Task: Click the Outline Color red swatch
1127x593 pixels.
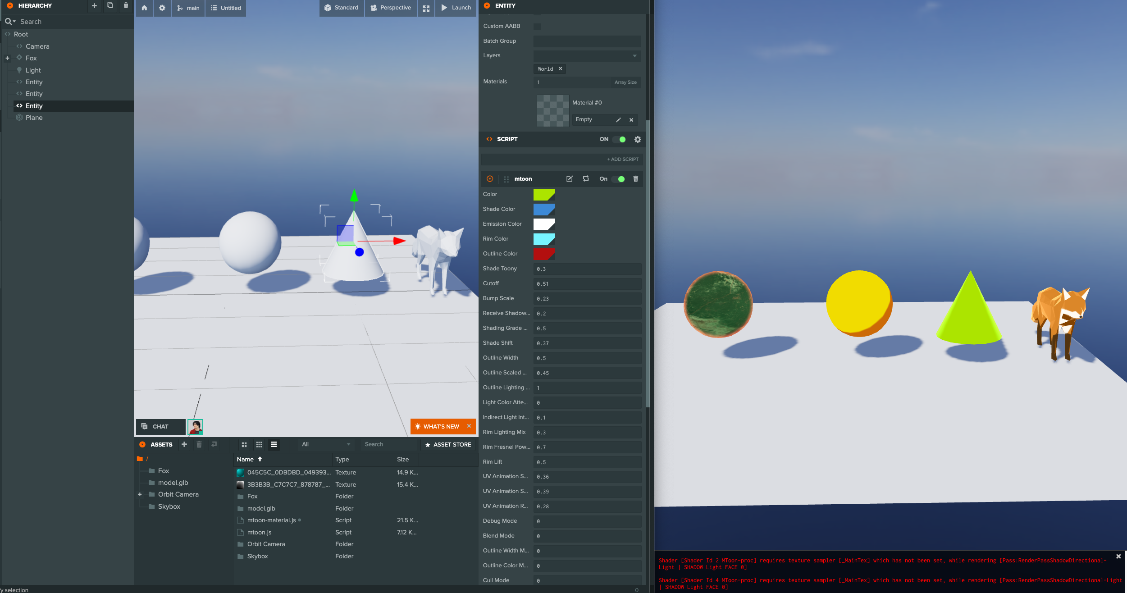Action: click(x=544, y=254)
